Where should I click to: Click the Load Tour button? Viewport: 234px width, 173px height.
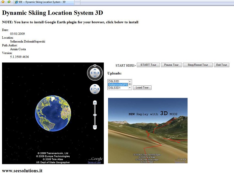pyautogui.click(x=142, y=88)
